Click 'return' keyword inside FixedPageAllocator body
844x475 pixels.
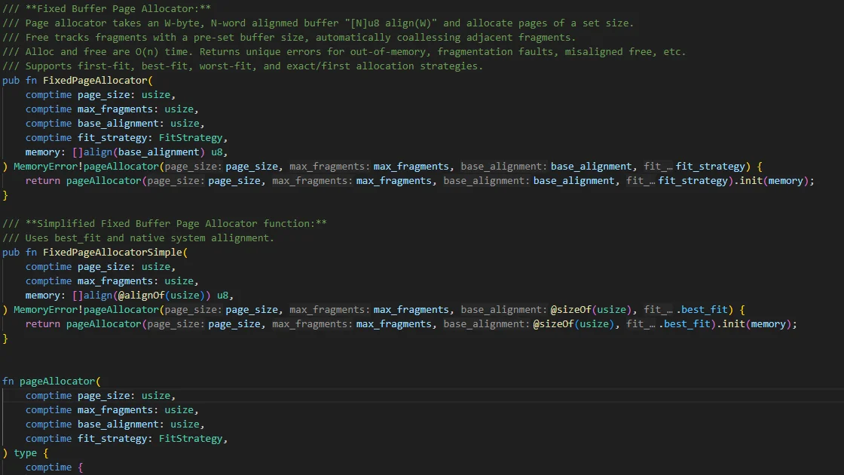point(42,180)
